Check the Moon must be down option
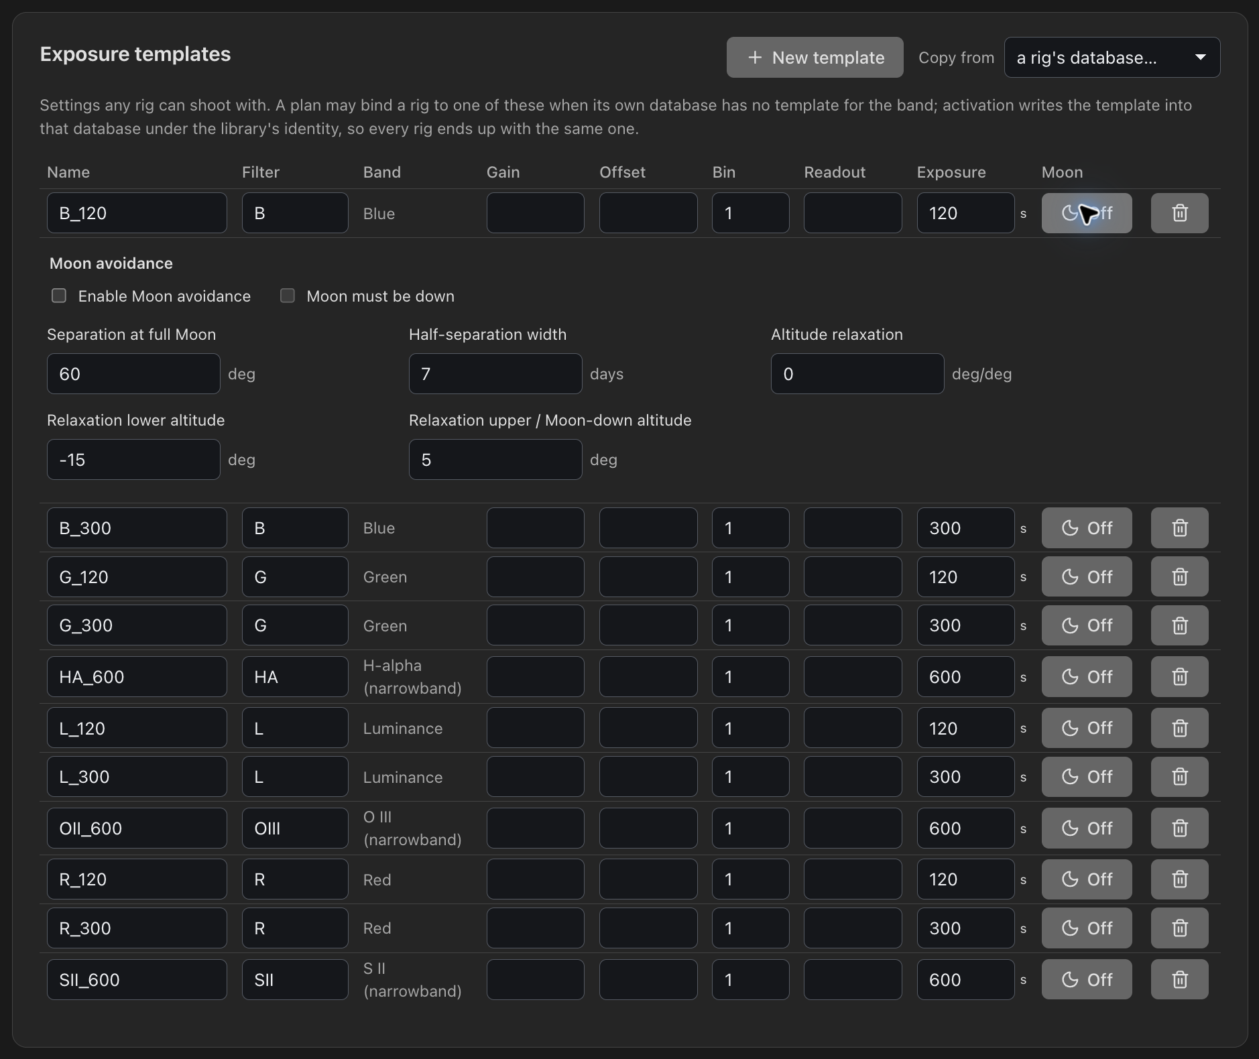Image resolution: width=1259 pixels, height=1059 pixels. tap(288, 296)
